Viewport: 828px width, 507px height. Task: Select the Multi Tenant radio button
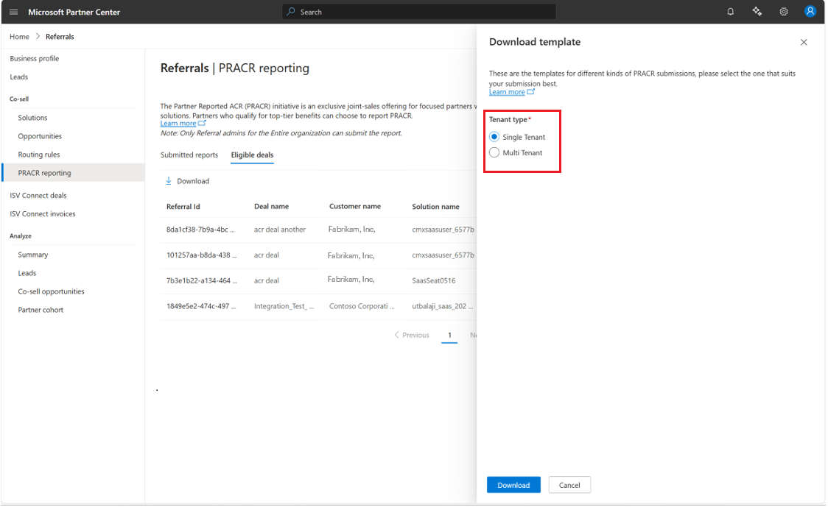494,152
